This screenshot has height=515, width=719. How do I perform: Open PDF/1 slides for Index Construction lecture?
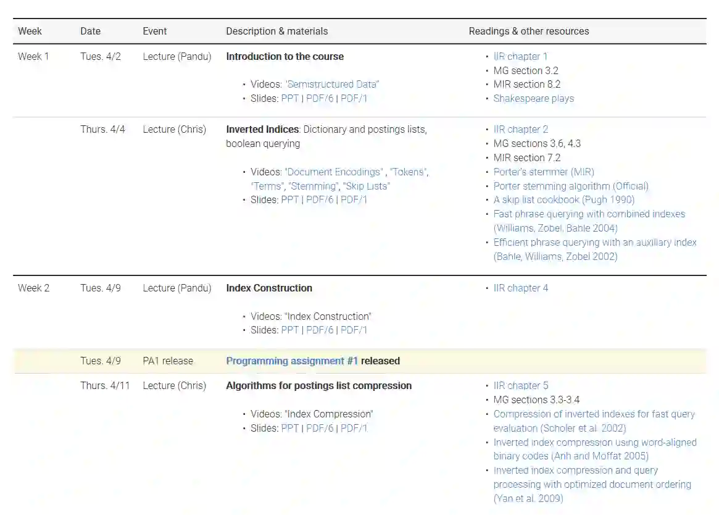(354, 330)
